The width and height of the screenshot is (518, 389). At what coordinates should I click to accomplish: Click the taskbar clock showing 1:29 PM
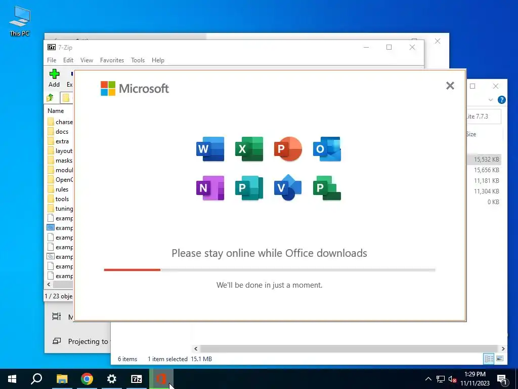[475, 379]
